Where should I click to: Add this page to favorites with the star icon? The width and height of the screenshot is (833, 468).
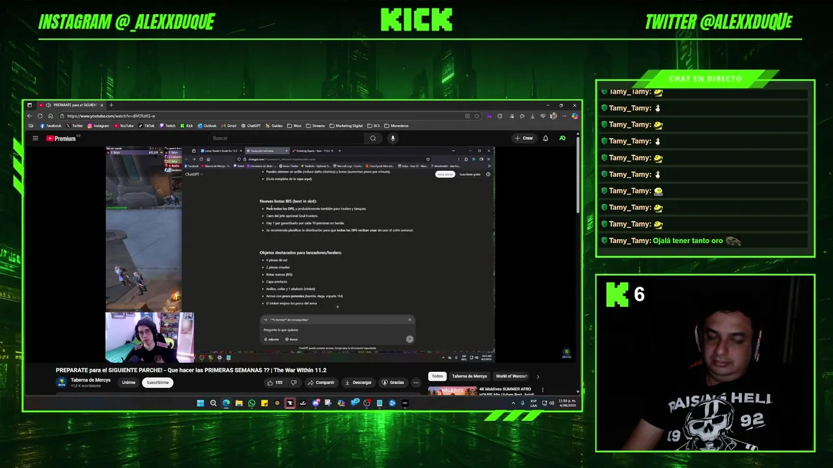coord(477,116)
